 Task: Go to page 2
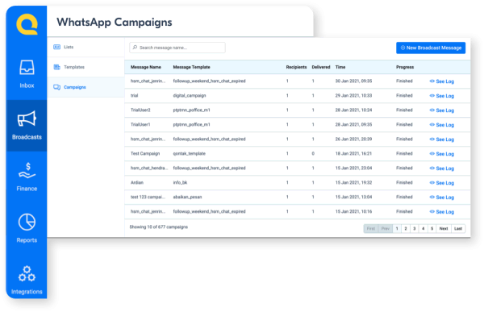click(x=406, y=229)
